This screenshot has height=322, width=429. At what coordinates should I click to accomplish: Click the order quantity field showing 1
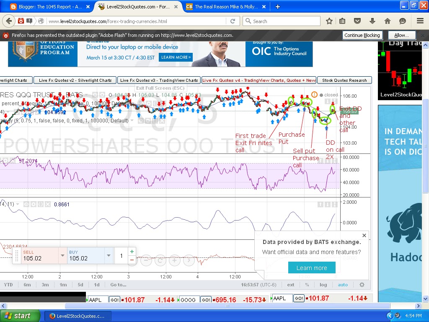pyautogui.click(x=121, y=256)
